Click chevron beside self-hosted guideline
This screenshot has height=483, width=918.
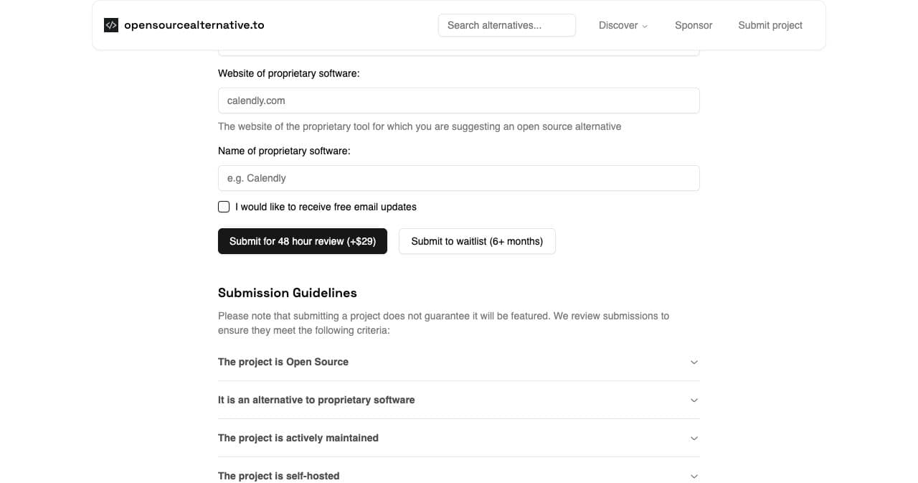[694, 477]
